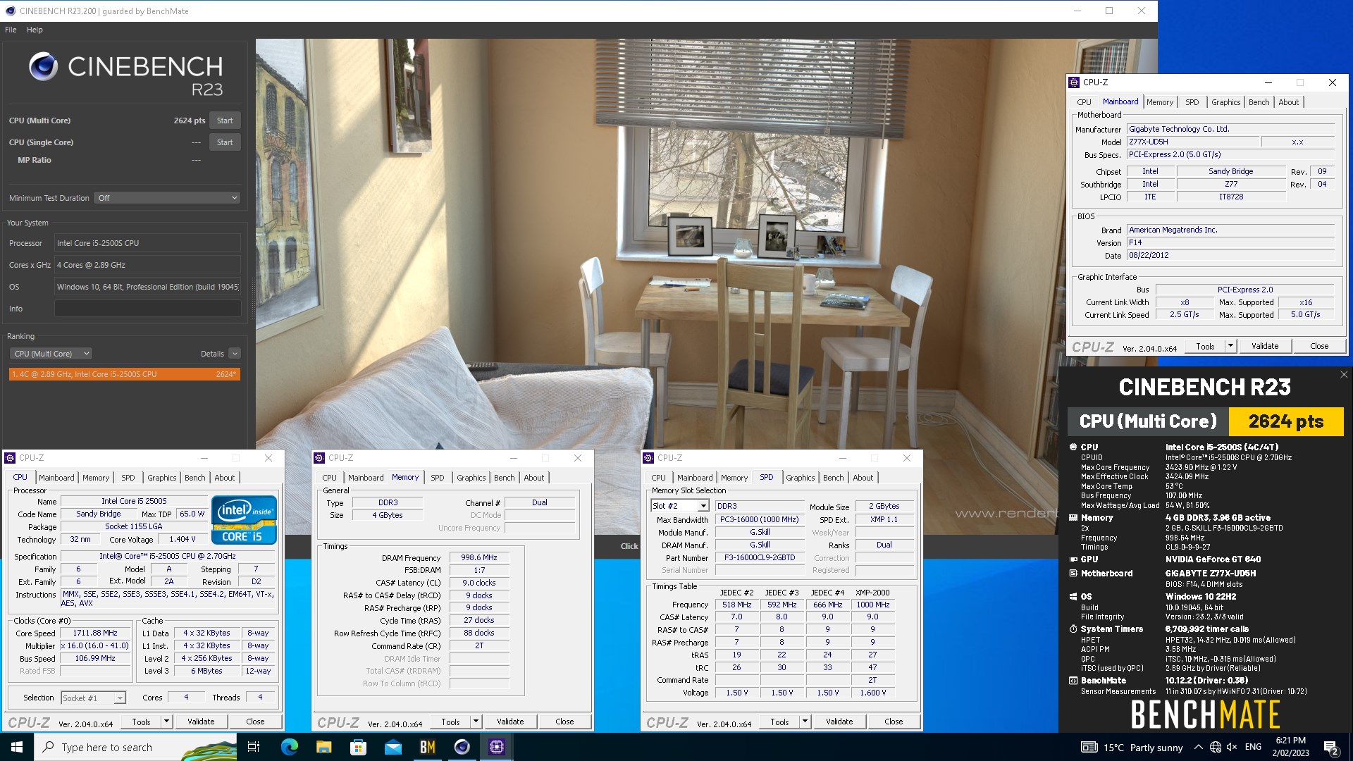Switch to BenchMate in the taskbar

point(428,747)
